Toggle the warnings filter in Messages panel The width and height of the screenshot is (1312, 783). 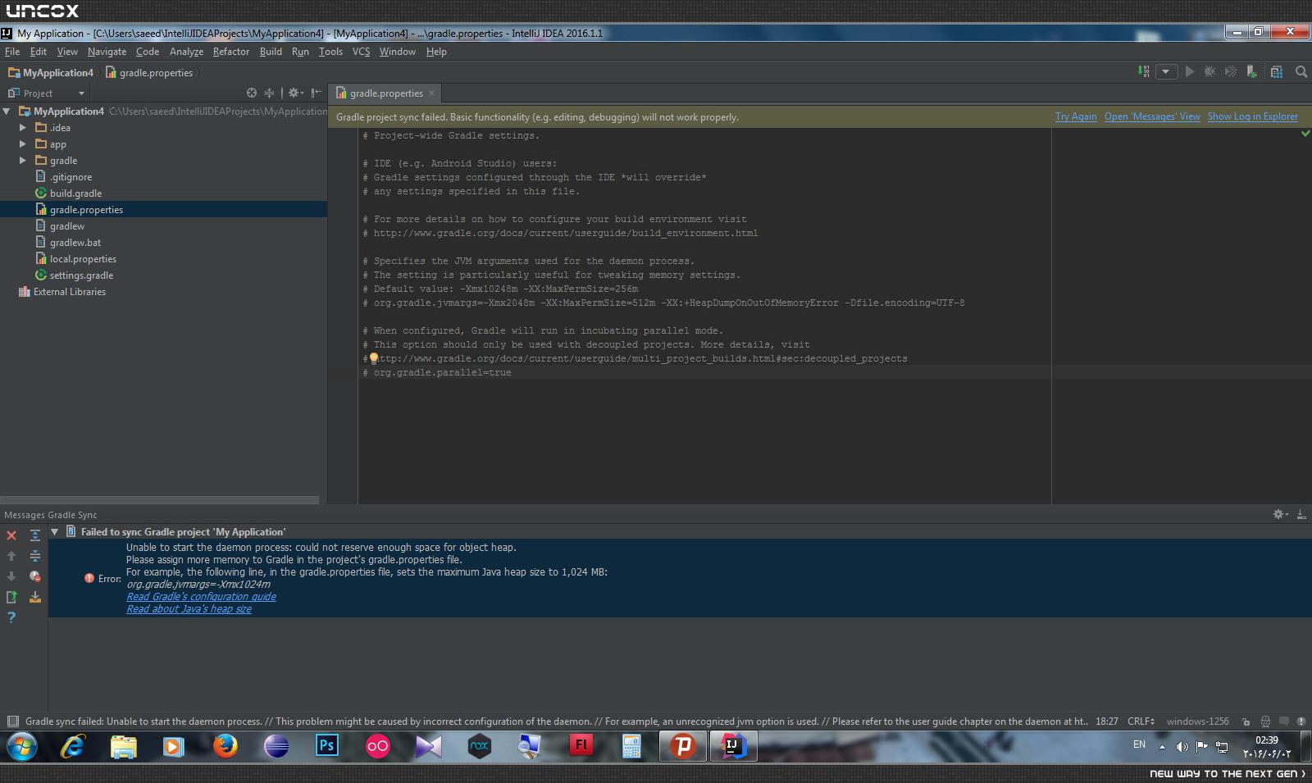click(35, 576)
